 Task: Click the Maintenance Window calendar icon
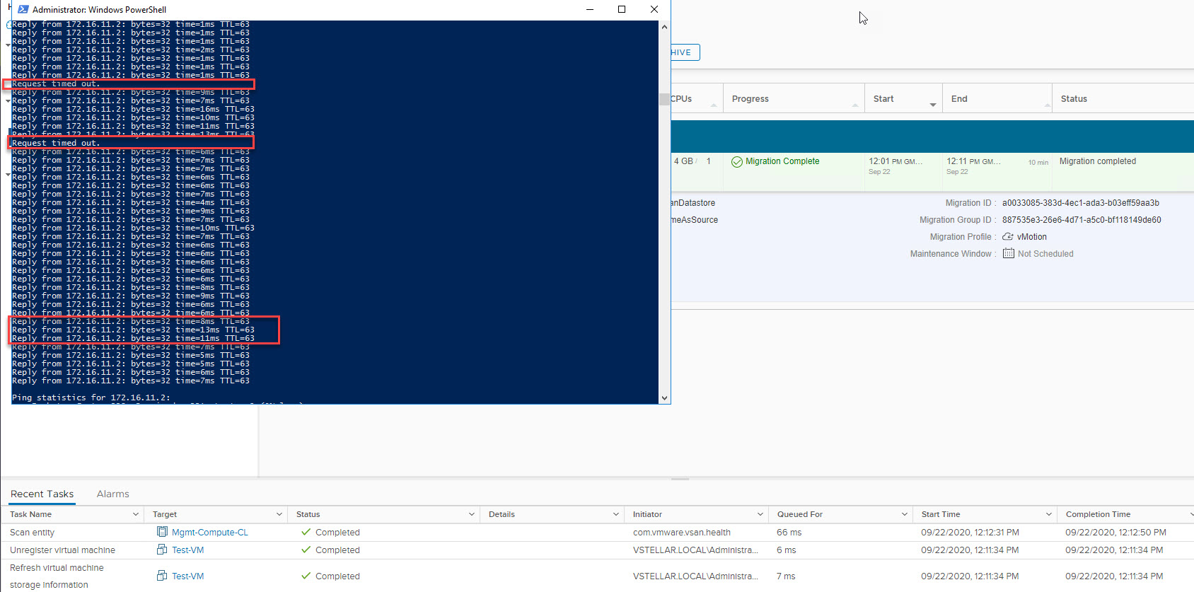(1008, 254)
